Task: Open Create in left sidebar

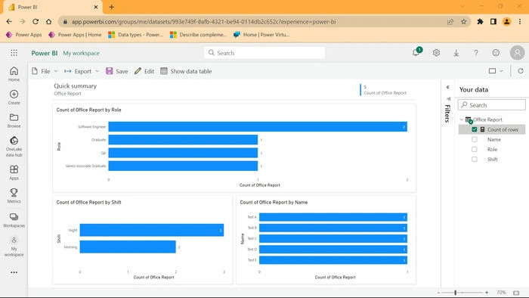Action: tap(14, 98)
